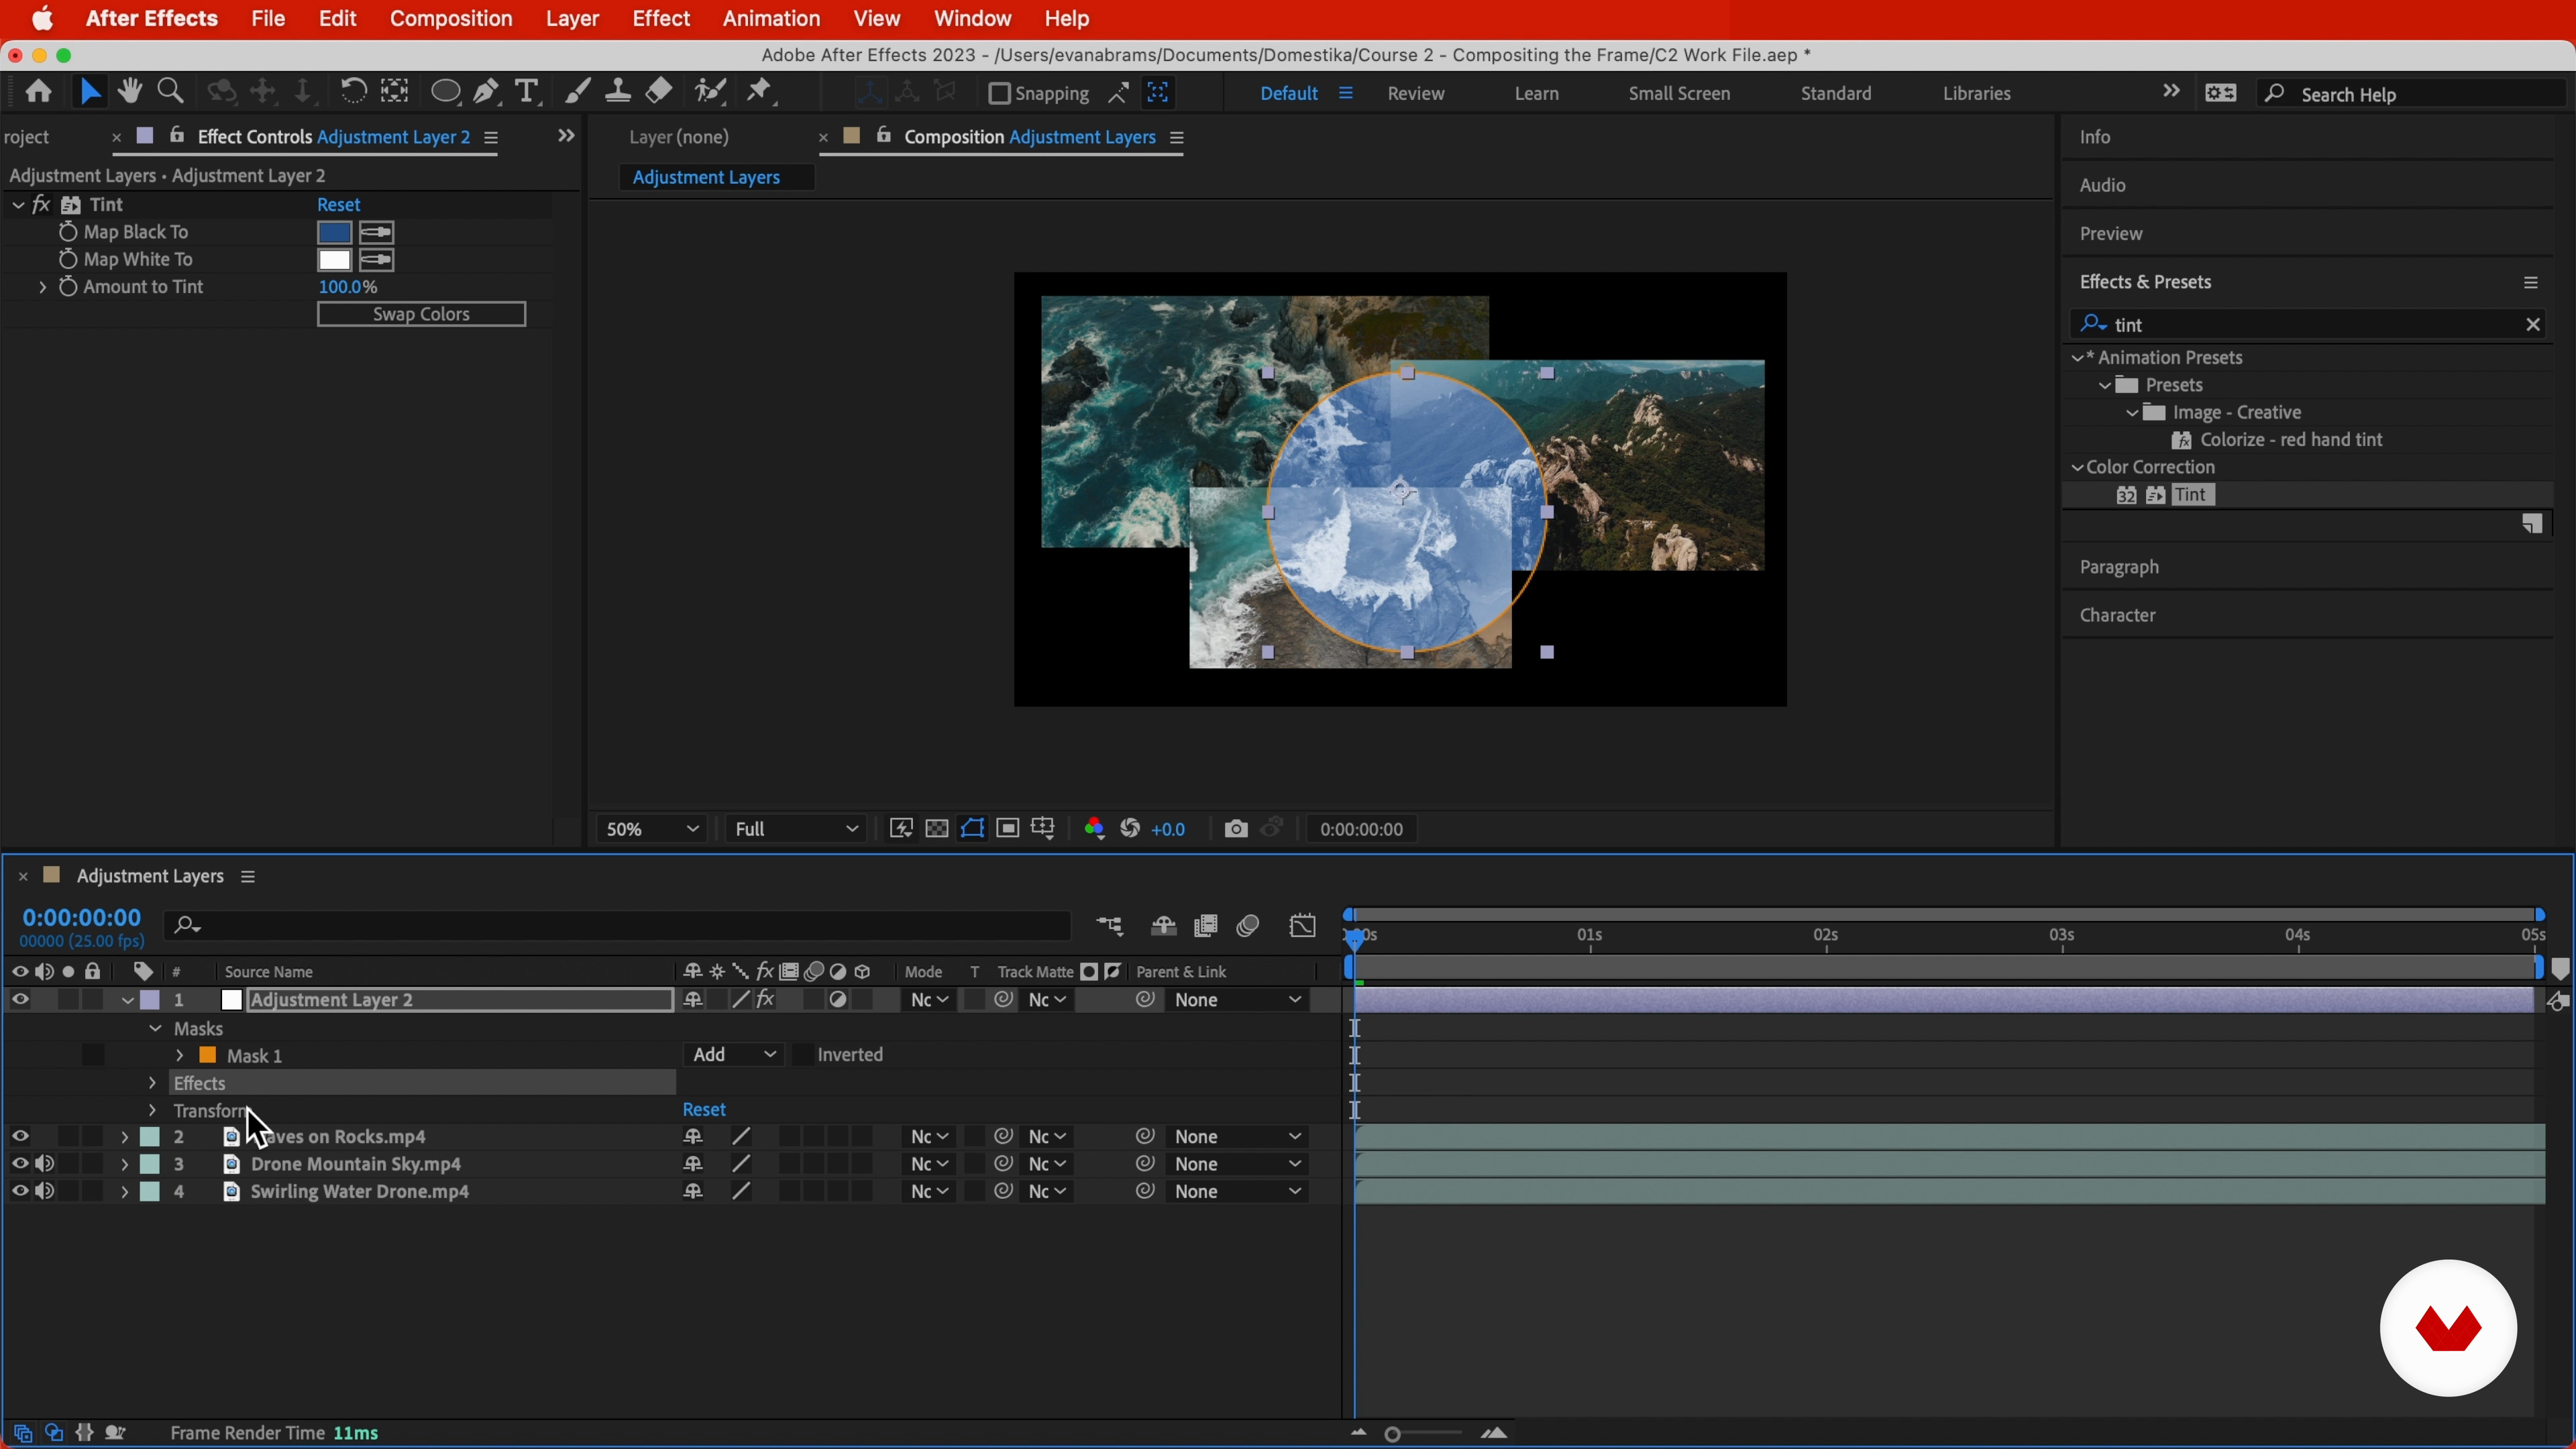Click the Swap Colors button
The width and height of the screenshot is (2576, 1449).
coord(421,314)
